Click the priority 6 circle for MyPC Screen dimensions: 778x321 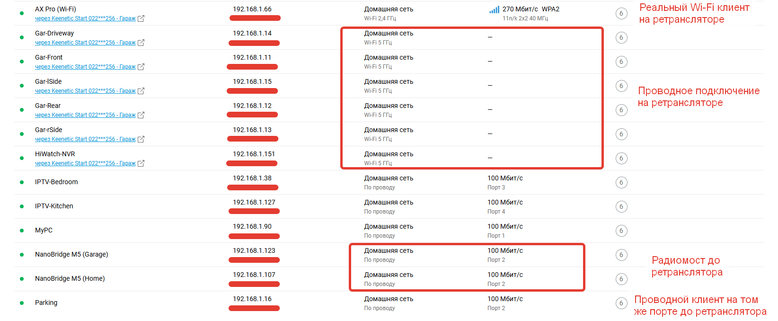[621, 231]
